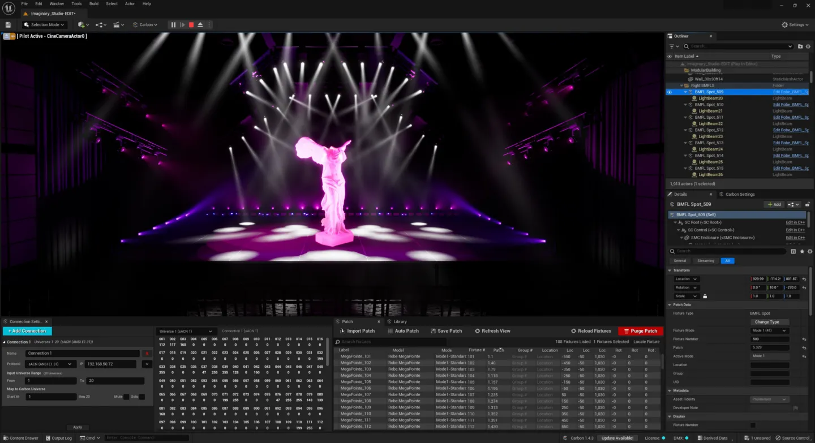The width and height of the screenshot is (815, 443).
Task: Delete Connection 1 with red X
Action: (x=147, y=354)
